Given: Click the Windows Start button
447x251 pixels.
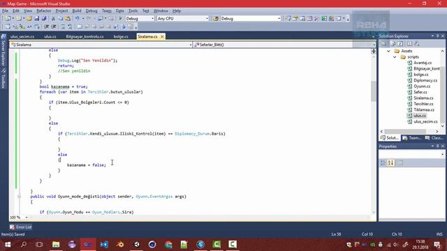Looking at the screenshot, I should click(x=8, y=245).
